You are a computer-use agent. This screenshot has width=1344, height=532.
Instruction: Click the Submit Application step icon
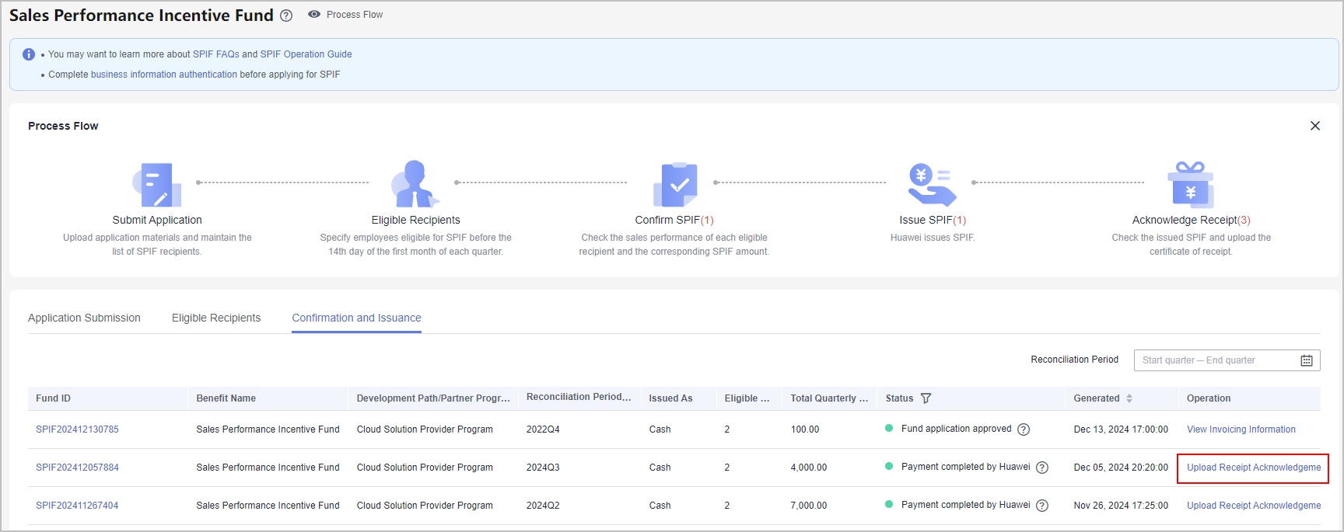coord(156,184)
